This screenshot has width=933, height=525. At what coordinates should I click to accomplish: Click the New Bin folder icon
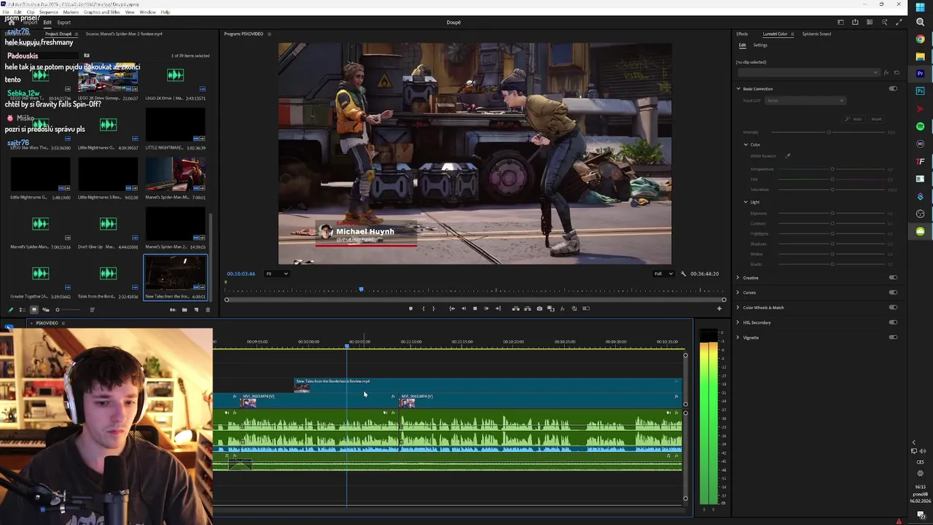184,310
